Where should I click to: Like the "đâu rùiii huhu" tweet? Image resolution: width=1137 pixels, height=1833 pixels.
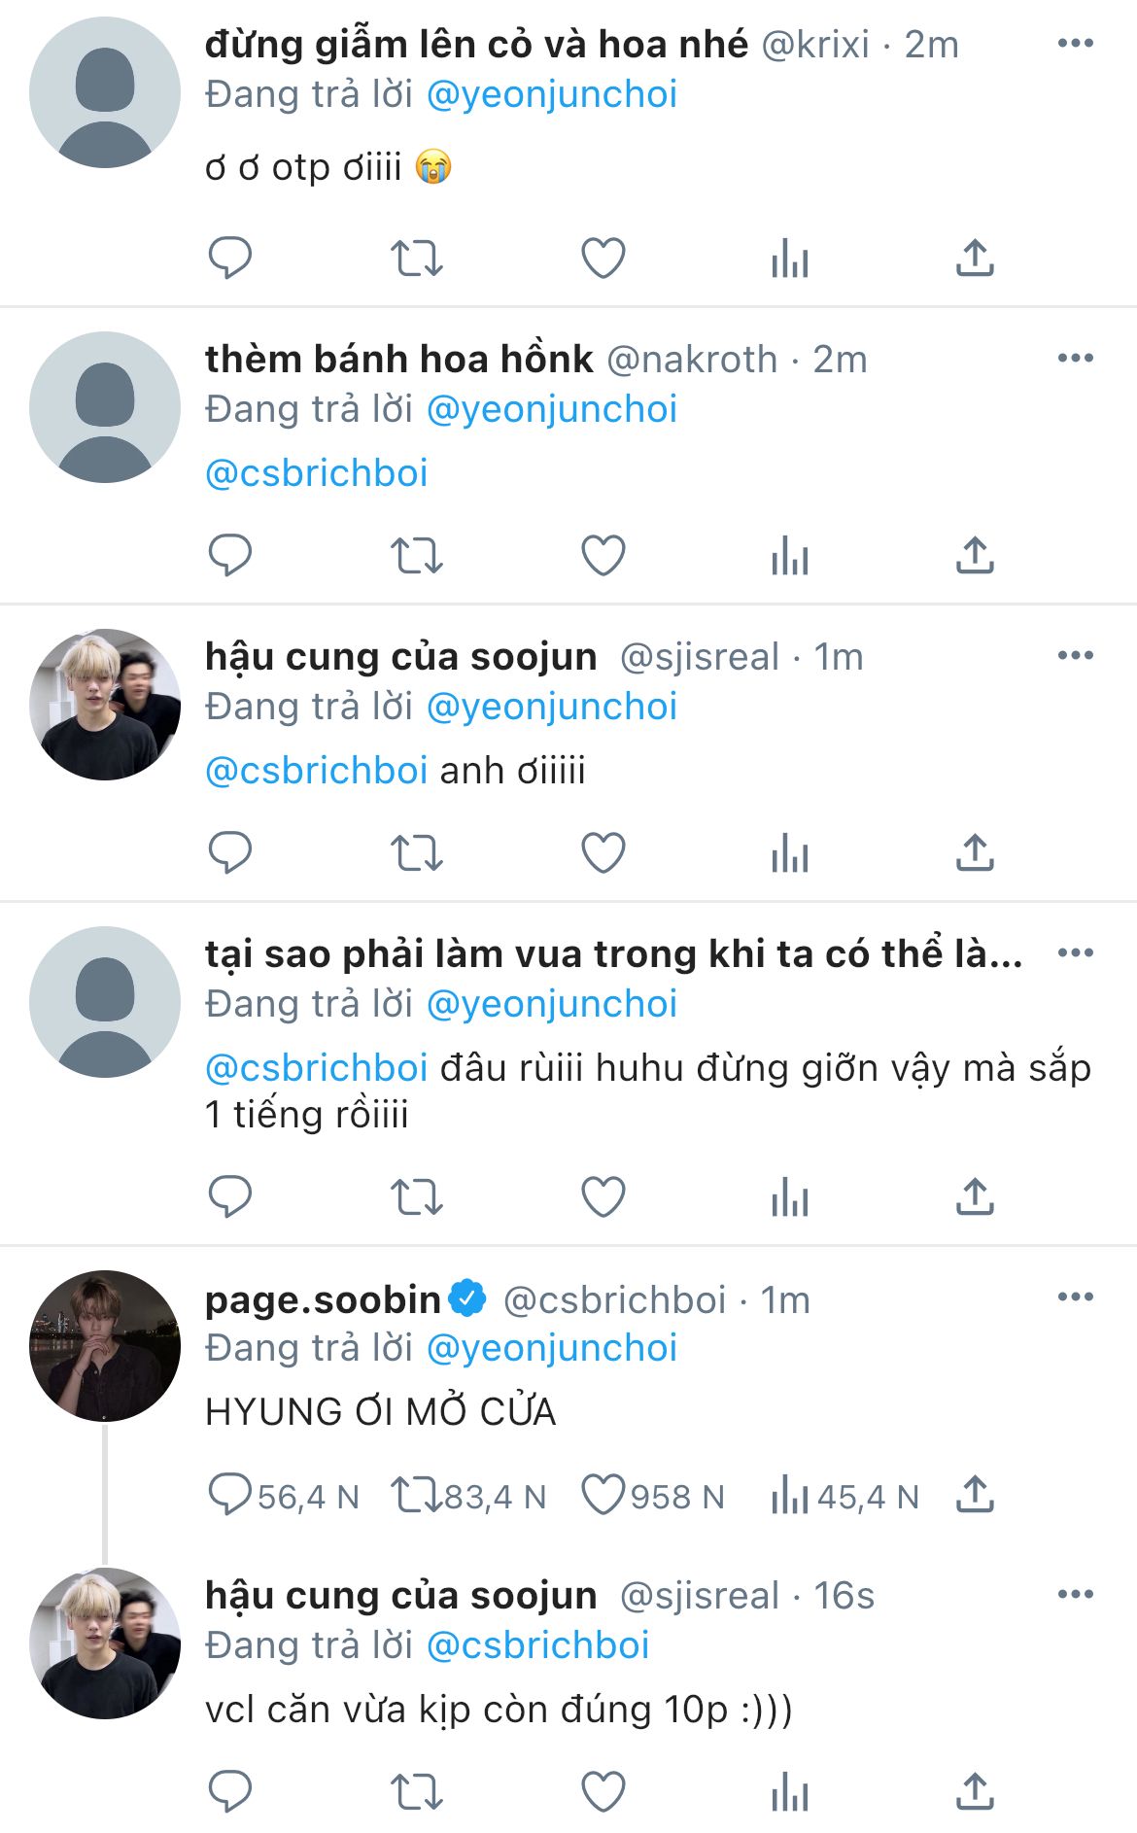tap(603, 1196)
